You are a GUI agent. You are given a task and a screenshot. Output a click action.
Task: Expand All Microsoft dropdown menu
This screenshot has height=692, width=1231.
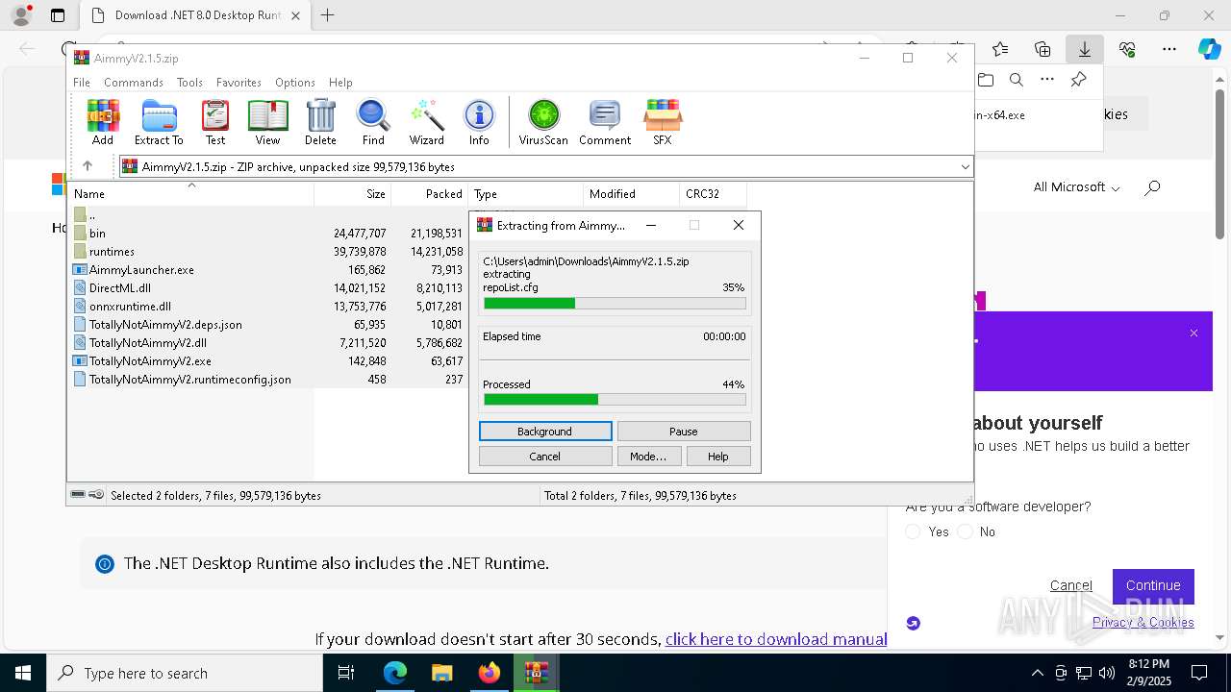(x=1076, y=187)
